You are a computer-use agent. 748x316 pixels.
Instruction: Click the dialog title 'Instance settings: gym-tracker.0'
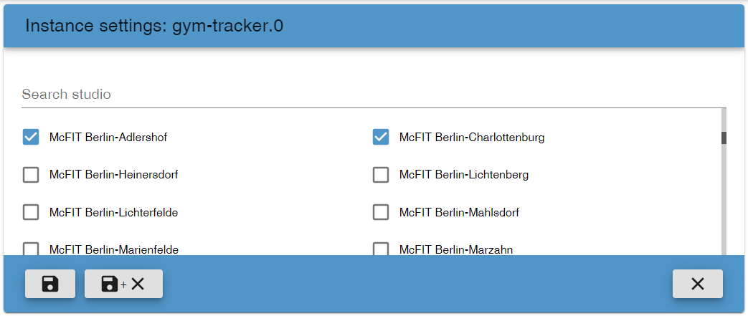pyautogui.click(x=154, y=26)
